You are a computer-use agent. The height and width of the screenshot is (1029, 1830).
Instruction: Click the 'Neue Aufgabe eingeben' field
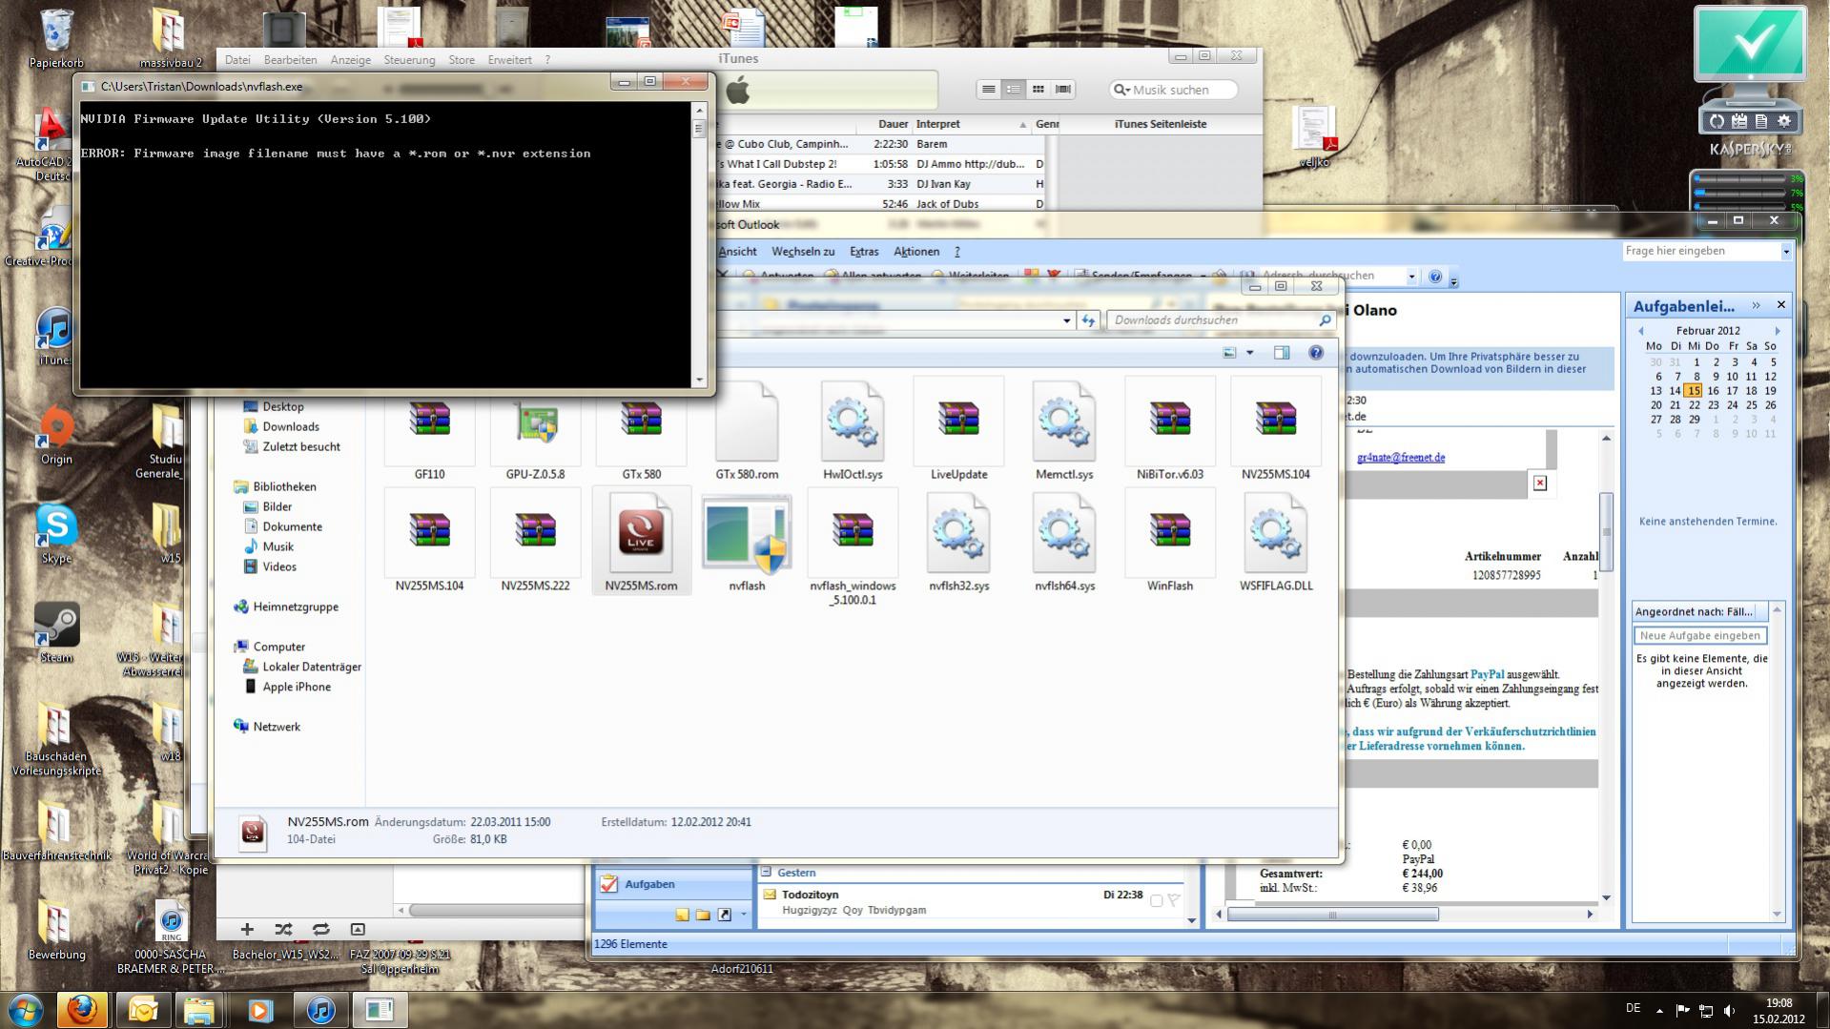tap(1700, 635)
